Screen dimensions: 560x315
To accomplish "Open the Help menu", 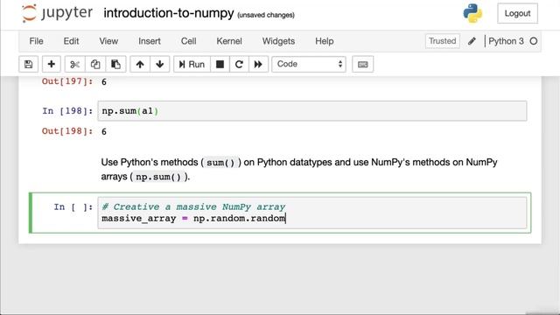I will pyautogui.click(x=325, y=41).
